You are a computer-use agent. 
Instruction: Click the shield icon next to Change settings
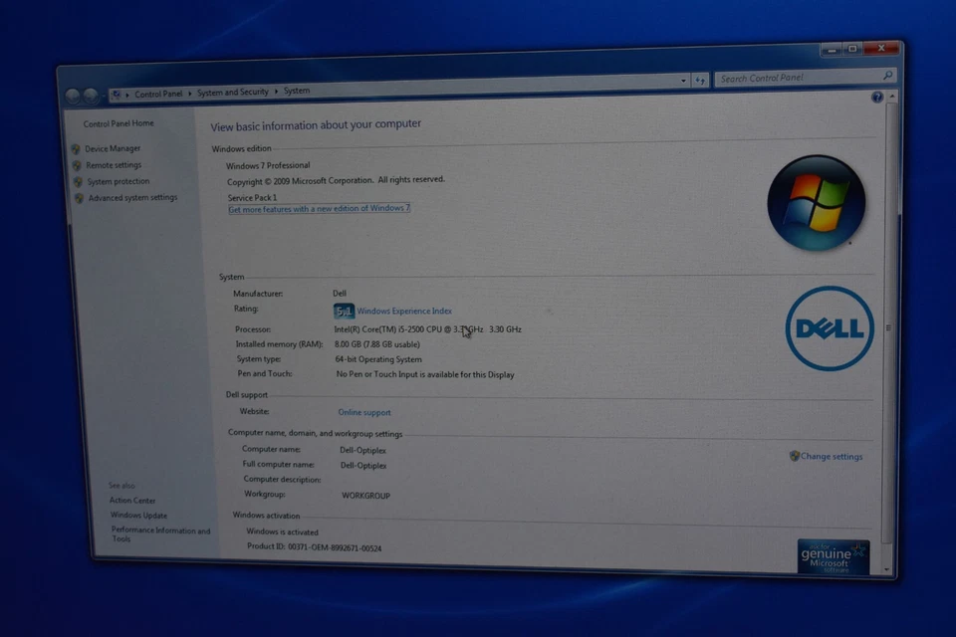[x=795, y=456]
